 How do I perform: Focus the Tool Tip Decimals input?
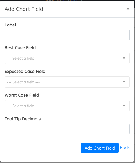click(67, 129)
